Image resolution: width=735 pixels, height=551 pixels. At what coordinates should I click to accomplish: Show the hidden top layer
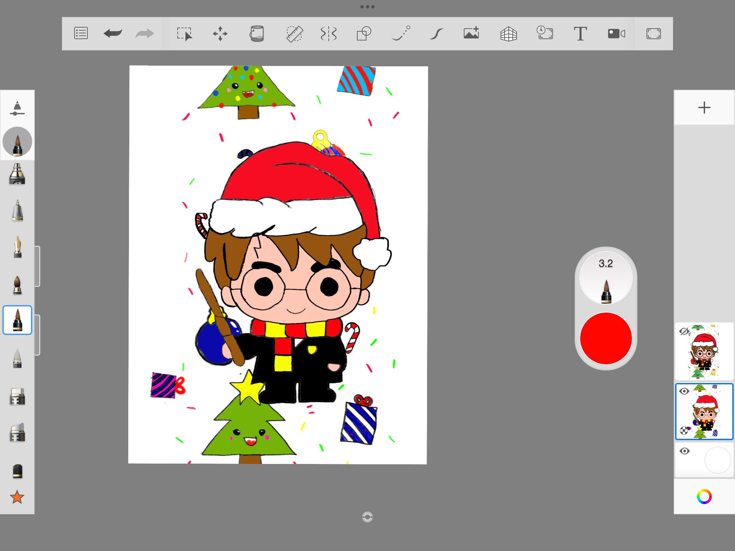point(684,331)
